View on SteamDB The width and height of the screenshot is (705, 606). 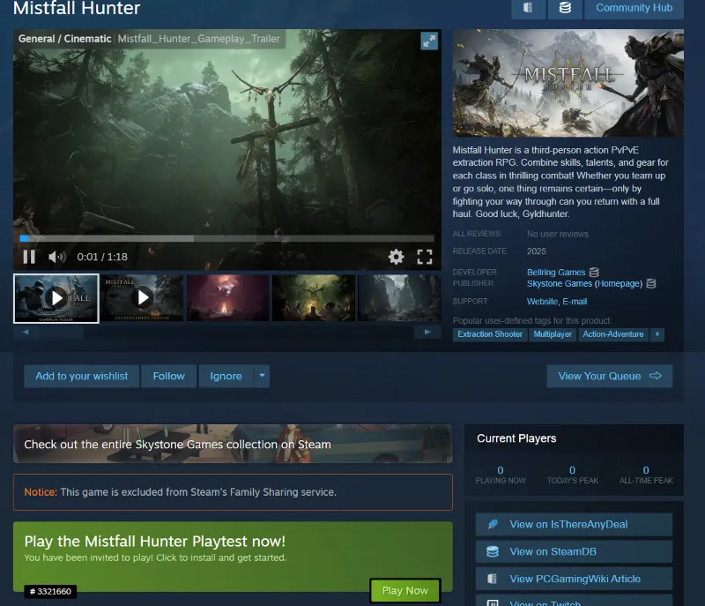click(x=575, y=551)
